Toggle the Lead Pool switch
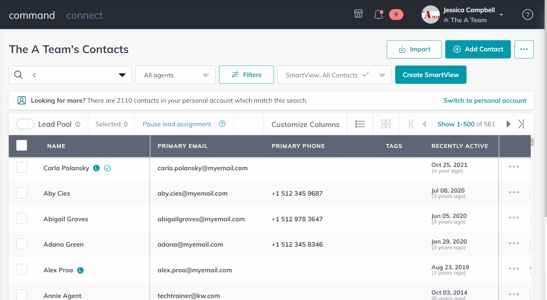The height and width of the screenshot is (300, 547). click(x=25, y=124)
